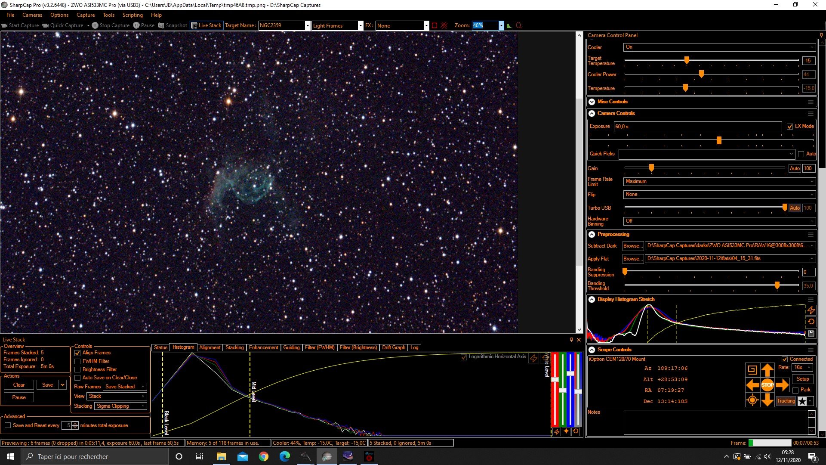Click the Snapshot toolbar button
The height and width of the screenshot is (465, 826).
point(173,25)
